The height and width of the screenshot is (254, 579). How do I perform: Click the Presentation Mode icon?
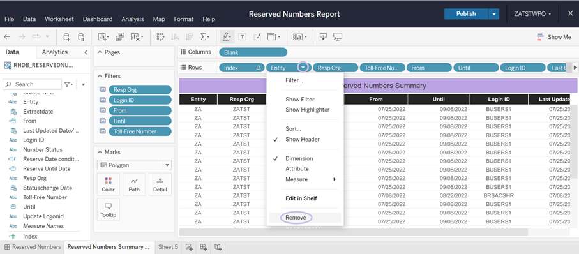click(338, 37)
